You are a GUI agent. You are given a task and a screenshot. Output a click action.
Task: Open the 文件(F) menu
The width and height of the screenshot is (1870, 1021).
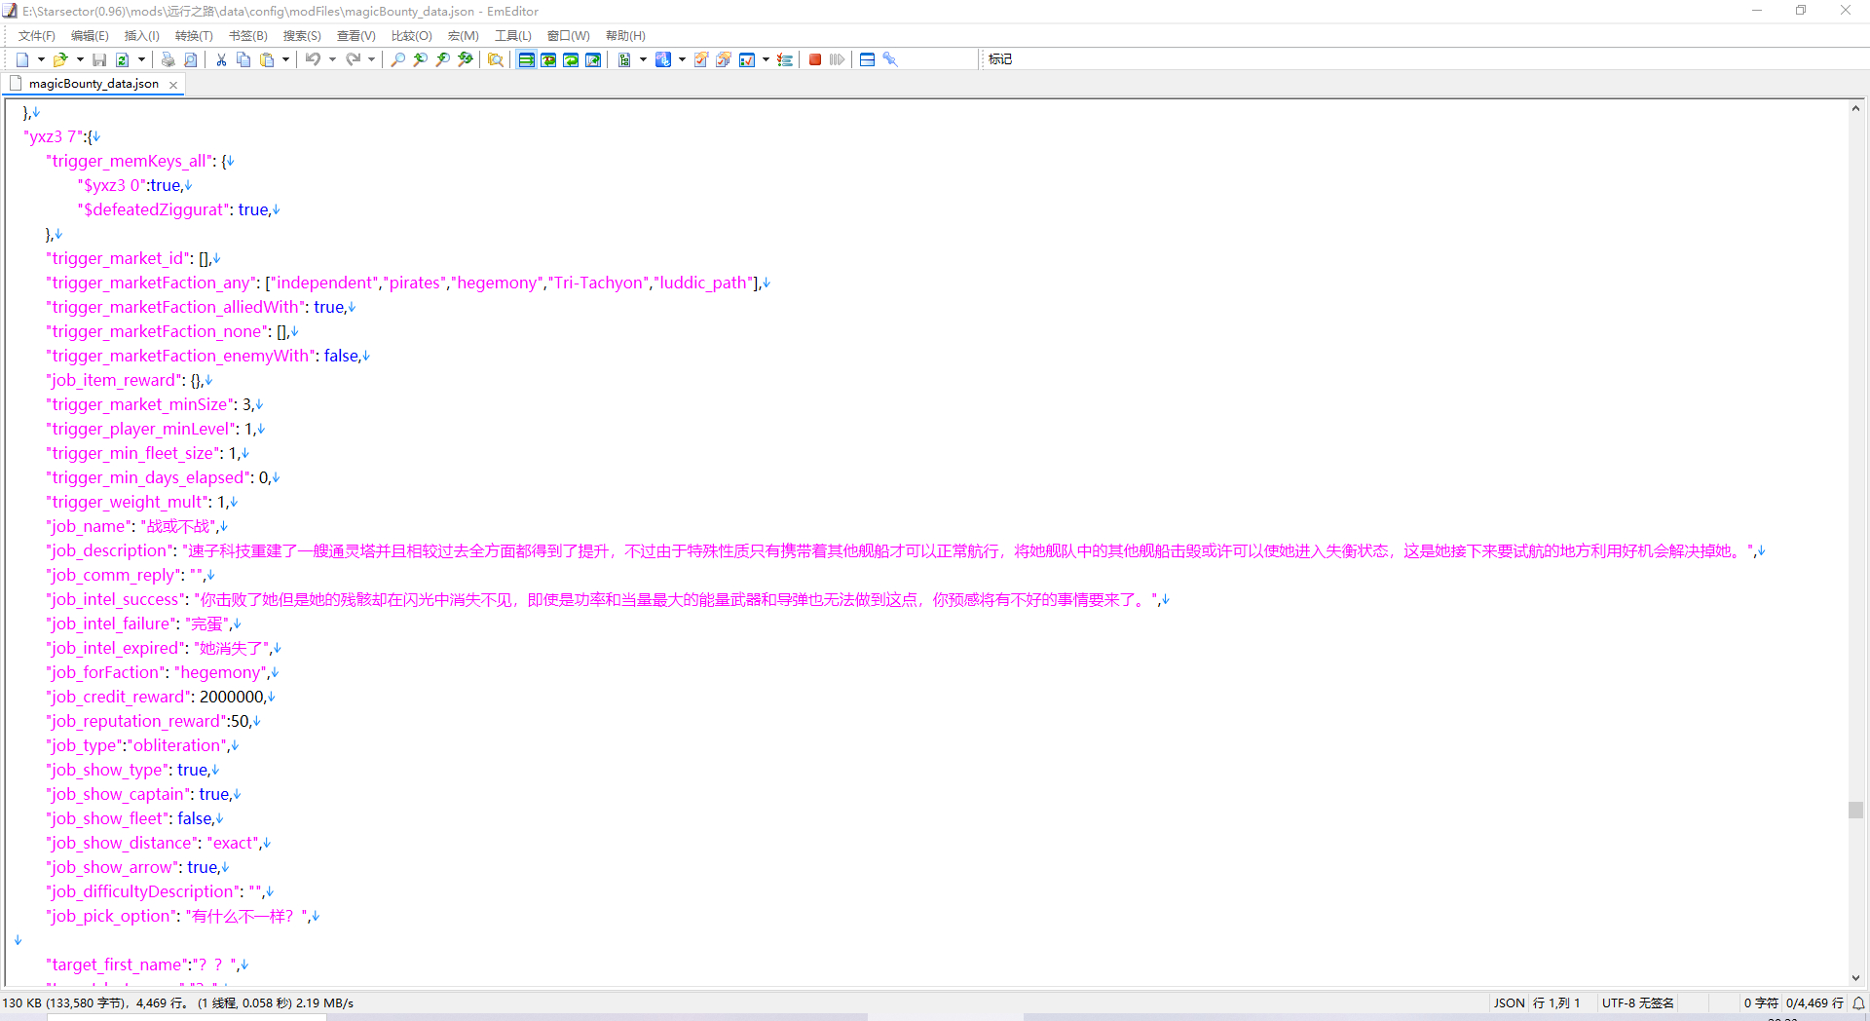click(36, 36)
